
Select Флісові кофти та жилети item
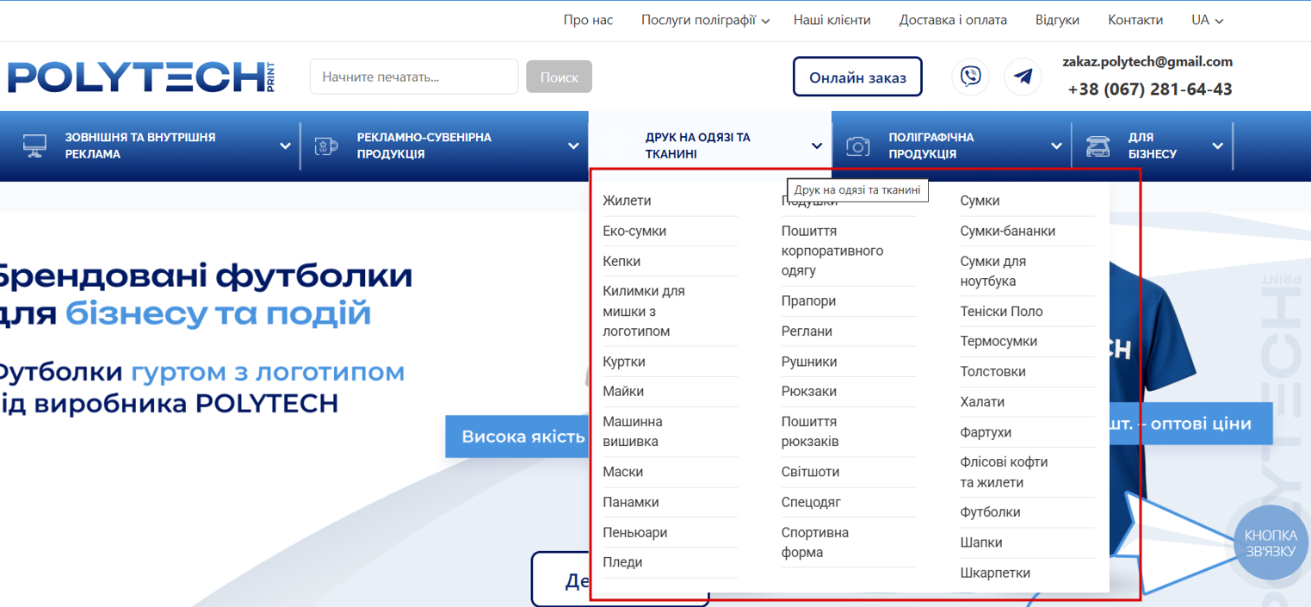(x=1004, y=472)
